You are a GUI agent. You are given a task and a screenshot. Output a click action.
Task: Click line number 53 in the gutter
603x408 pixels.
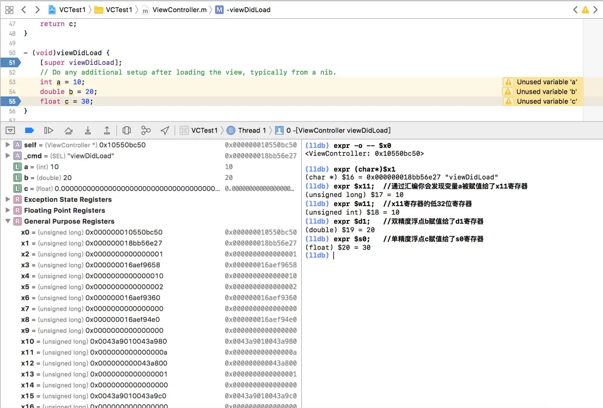coord(12,82)
